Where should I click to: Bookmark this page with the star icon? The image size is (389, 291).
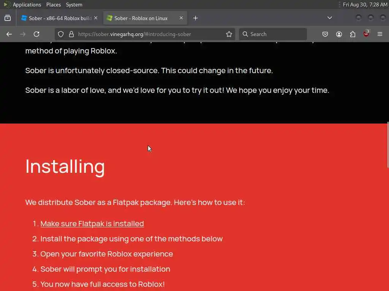point(229,34)
